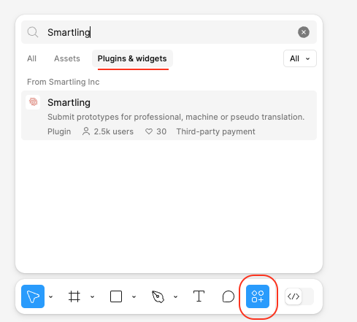Select the Frame tool

74,296
